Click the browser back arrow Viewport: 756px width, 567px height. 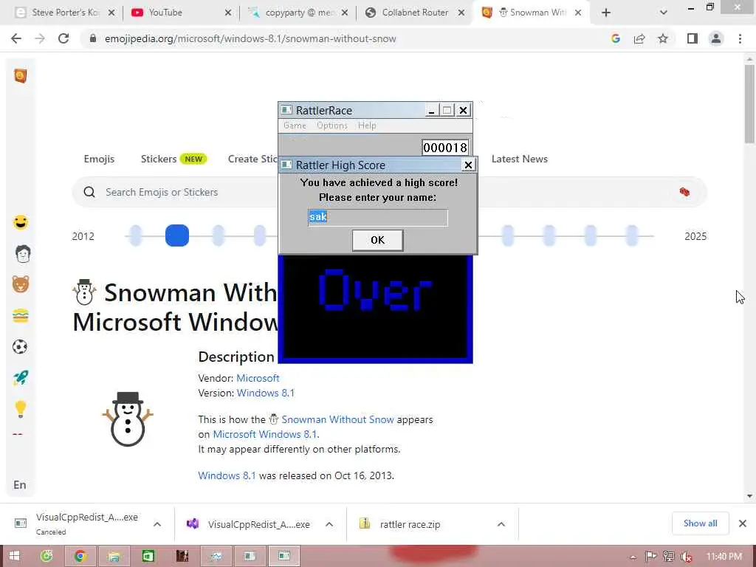coord(16,38)
